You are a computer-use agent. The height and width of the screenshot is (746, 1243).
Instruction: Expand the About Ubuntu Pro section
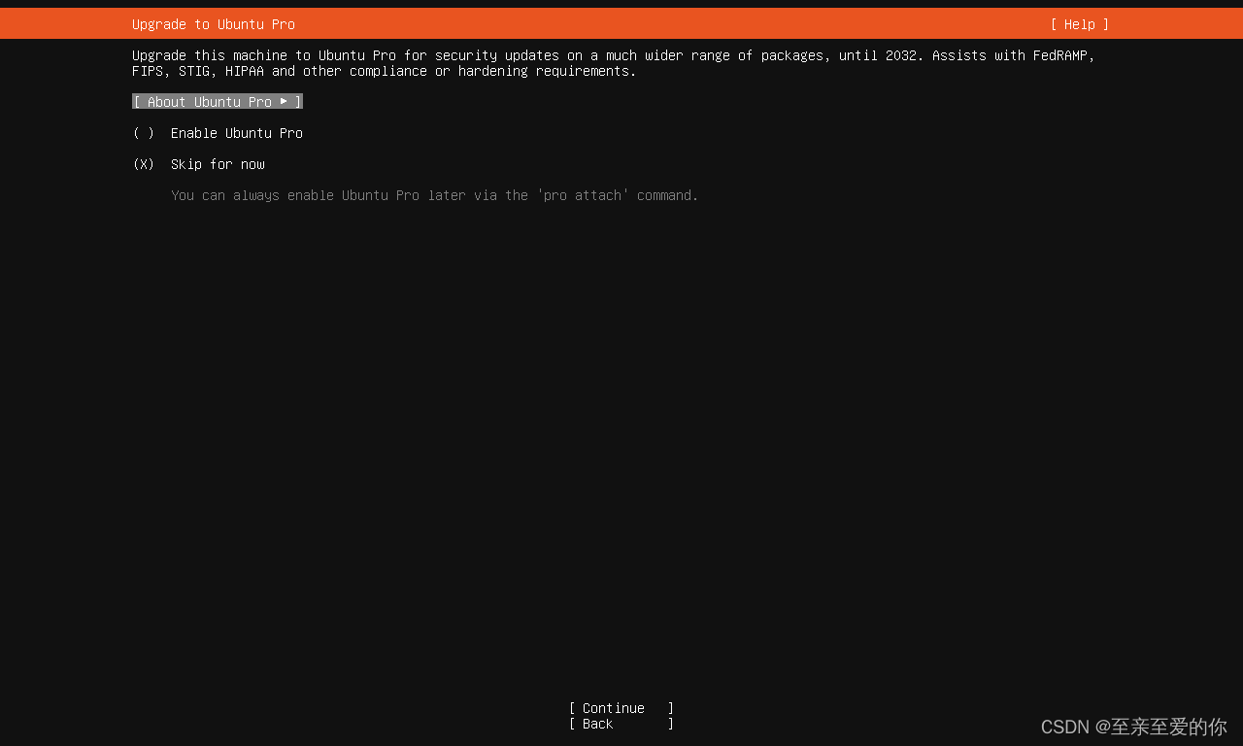[x=218, y=102]
